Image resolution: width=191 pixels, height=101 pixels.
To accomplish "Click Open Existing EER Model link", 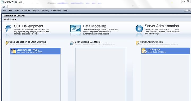I will (x=88, y=42).
